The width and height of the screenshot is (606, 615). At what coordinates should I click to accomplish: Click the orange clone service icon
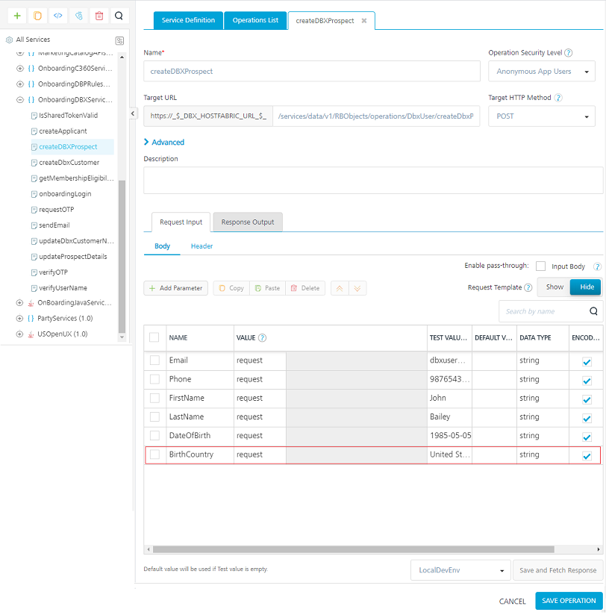click(x=37, y=16)
